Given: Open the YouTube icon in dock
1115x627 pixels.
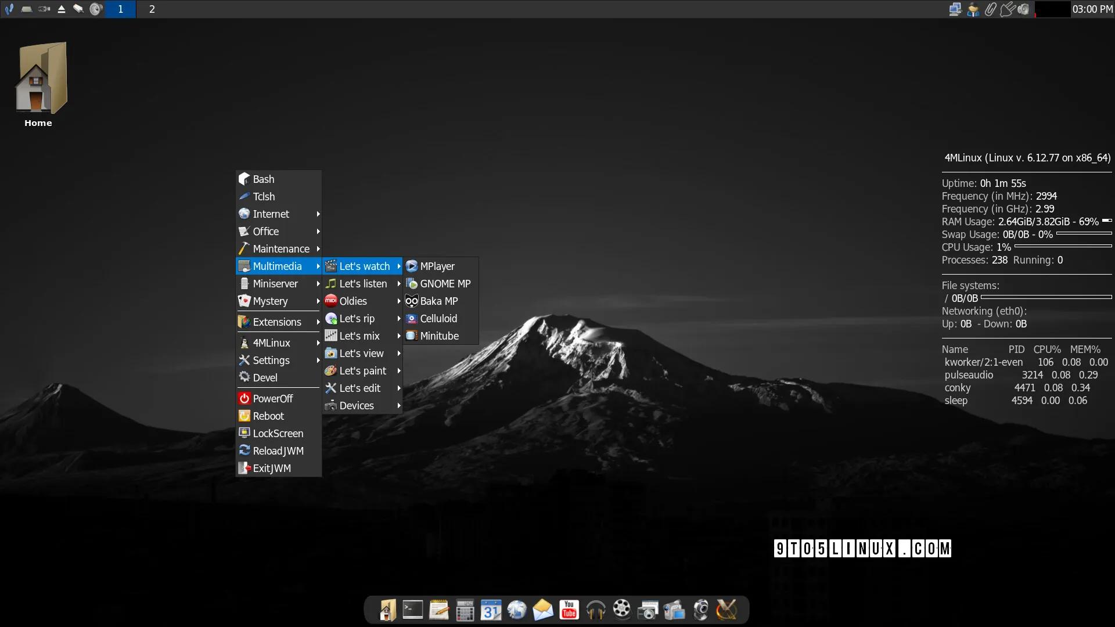Looking at the screenshot, I should (x=569, y=610).
